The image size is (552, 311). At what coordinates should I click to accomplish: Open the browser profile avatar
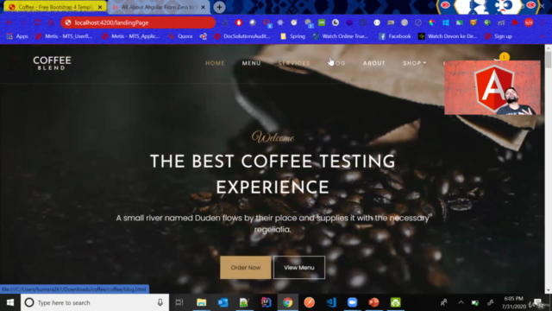coord(529,22)
